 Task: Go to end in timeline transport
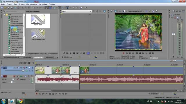[60, 94]
